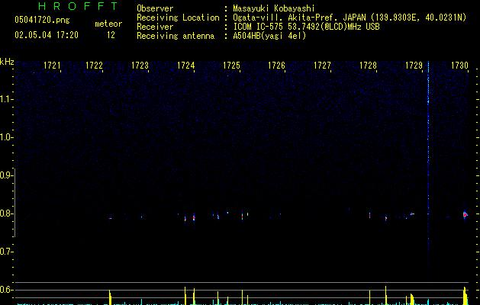Click the Ogata-vill. Akita-Pref. JAPAN location text
Viewport: 480px width, 305px height.
pos(350,18)
